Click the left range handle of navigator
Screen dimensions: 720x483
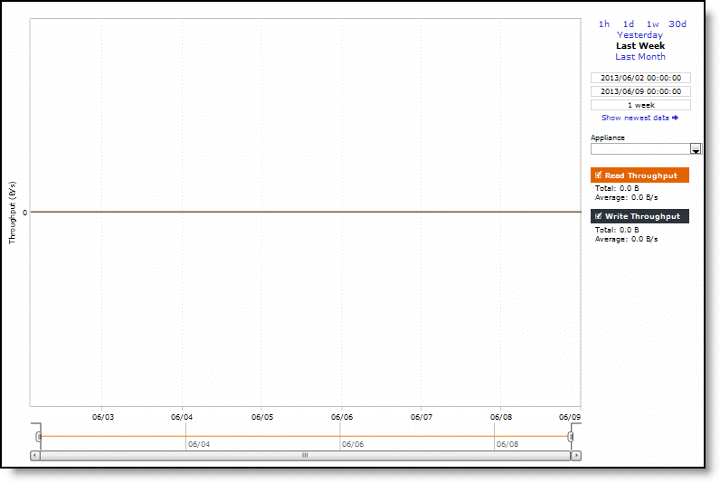pyautogui.click(x=39, y=436)
